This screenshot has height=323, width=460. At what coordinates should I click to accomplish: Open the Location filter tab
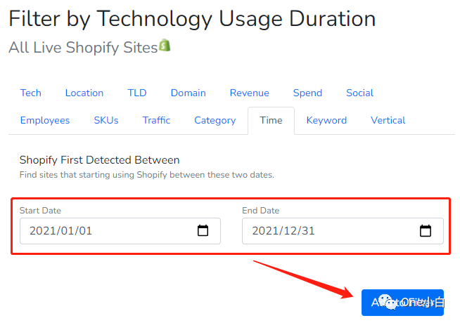(84, 93)
